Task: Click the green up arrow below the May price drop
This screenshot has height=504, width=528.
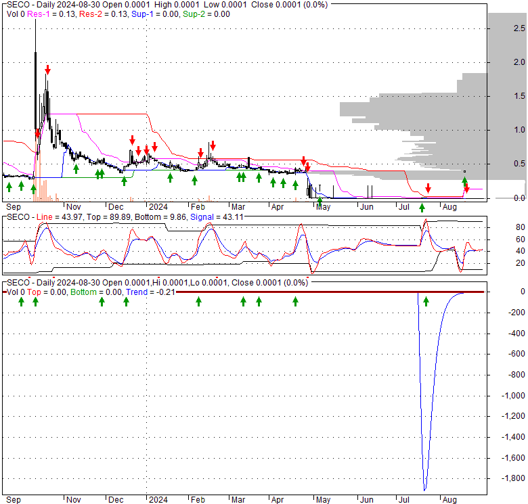Action: point(320,202)
